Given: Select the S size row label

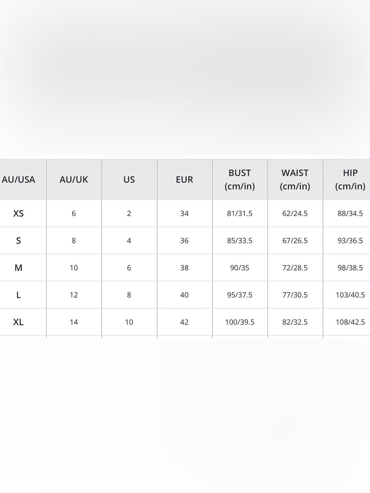Looking at the screenshot, I should coord(18,241).
